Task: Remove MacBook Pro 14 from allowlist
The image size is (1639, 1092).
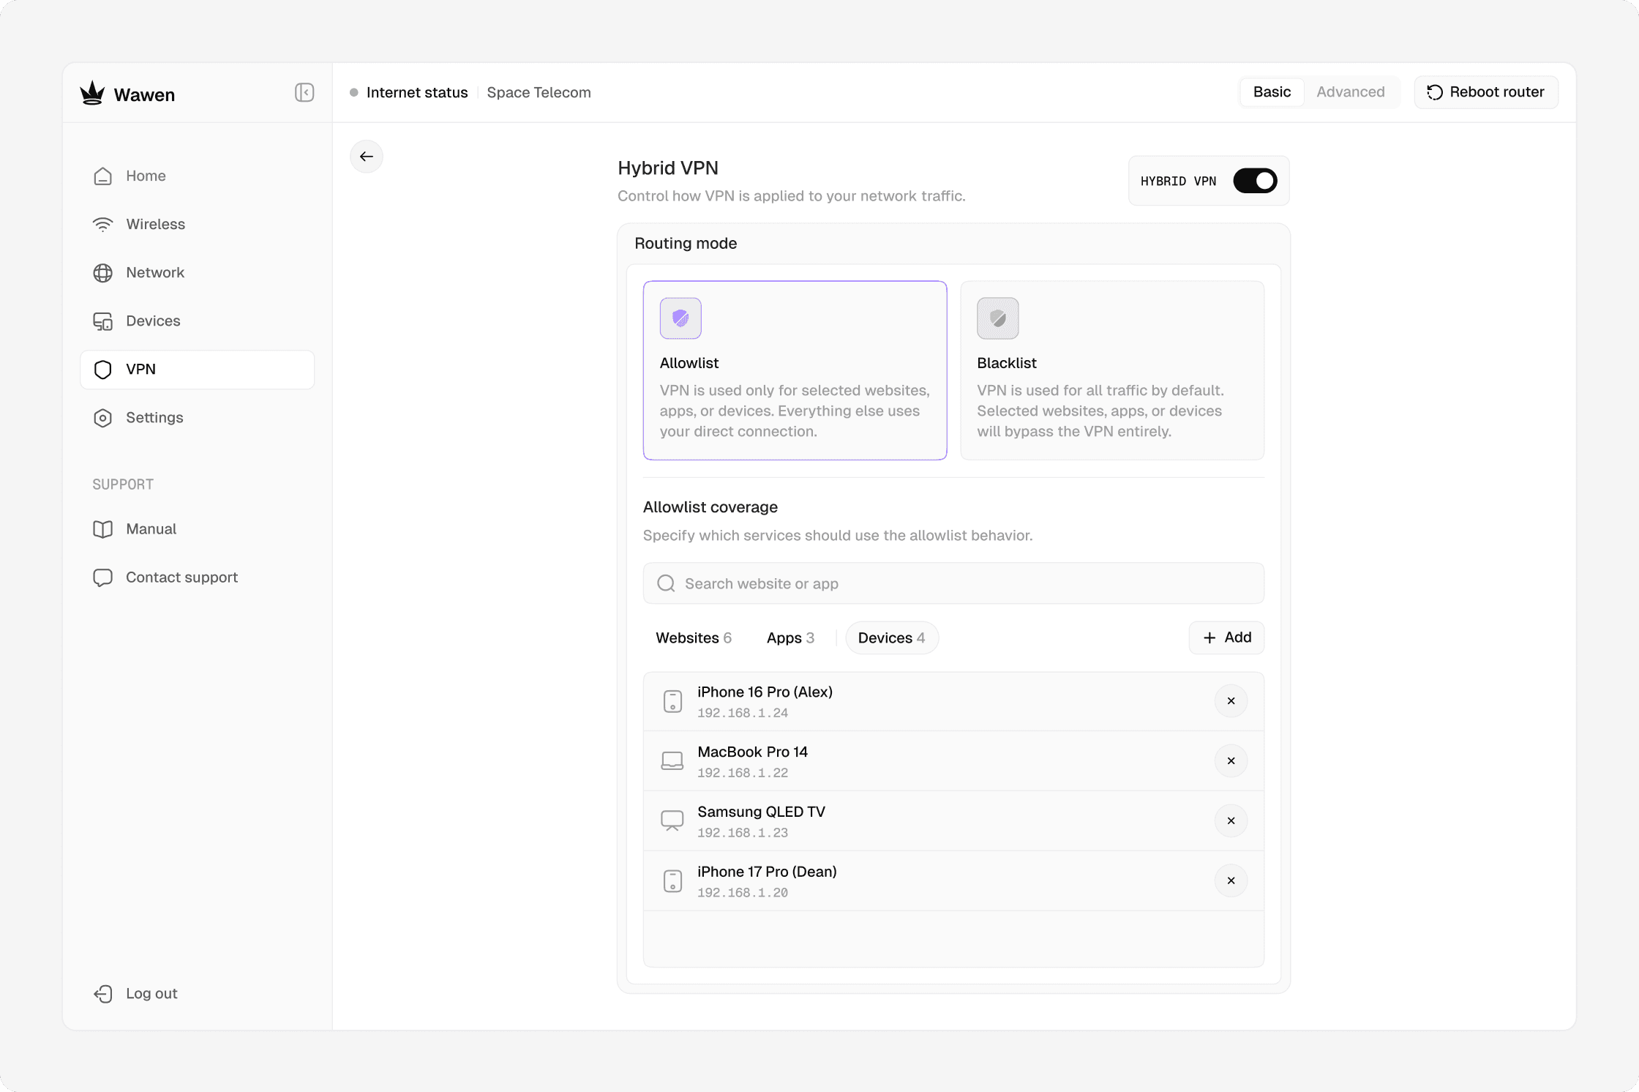Action: pyautogui.click(x=1231, y=761)
